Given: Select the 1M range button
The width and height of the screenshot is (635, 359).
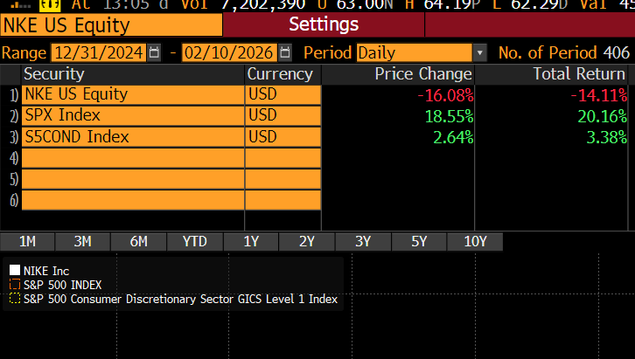Looking at the screenshot, I should pos(27,241).
